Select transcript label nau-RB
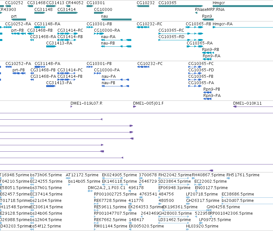Screen dimensions: 273x231 [108, 43]
